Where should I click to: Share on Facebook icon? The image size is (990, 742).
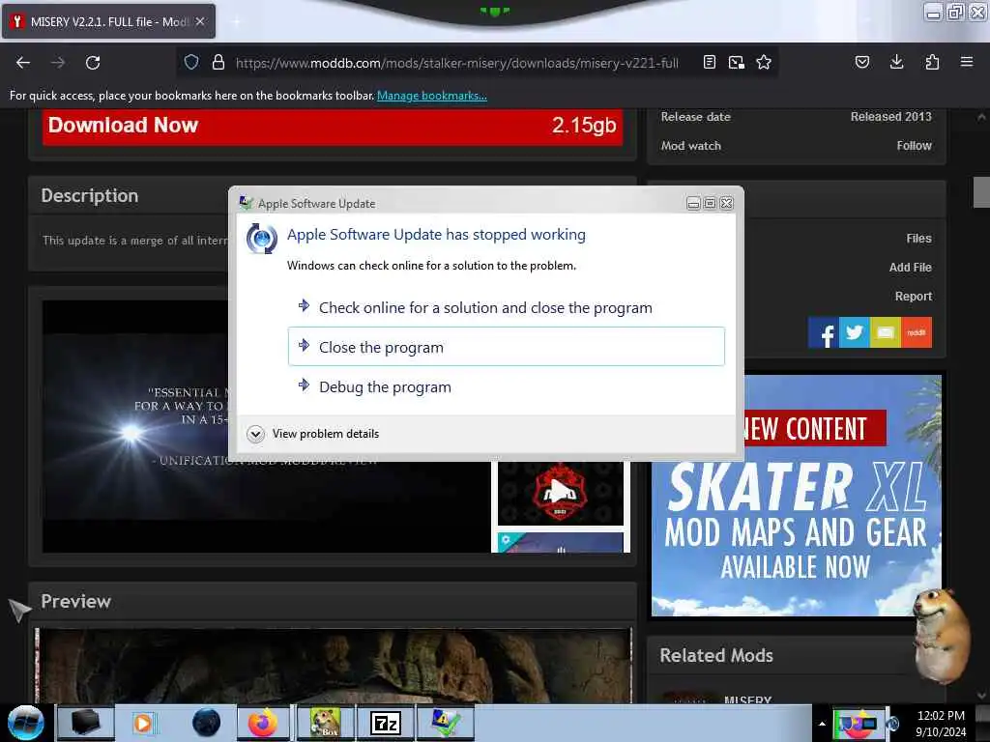pos(824,332)
